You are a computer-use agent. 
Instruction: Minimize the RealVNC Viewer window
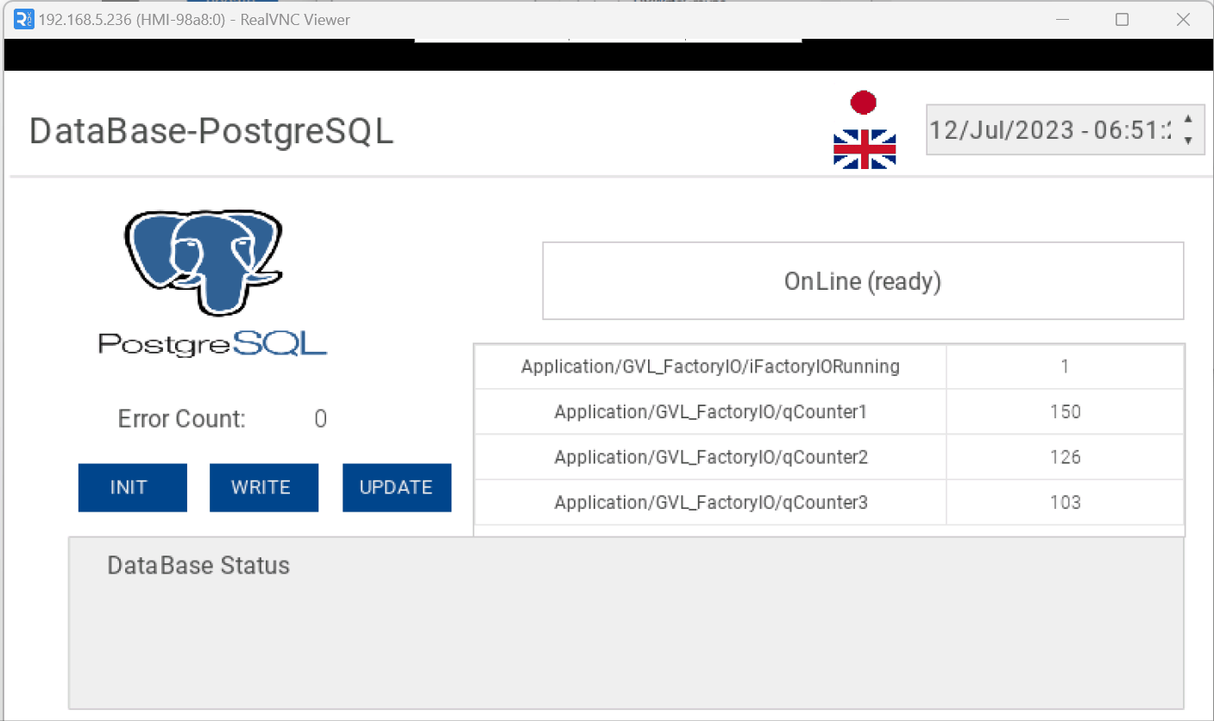tap(1060, 19)
